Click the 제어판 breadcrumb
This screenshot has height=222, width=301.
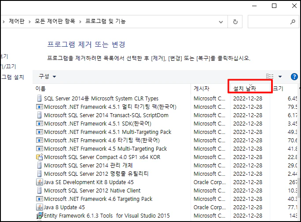click(17, 21)
